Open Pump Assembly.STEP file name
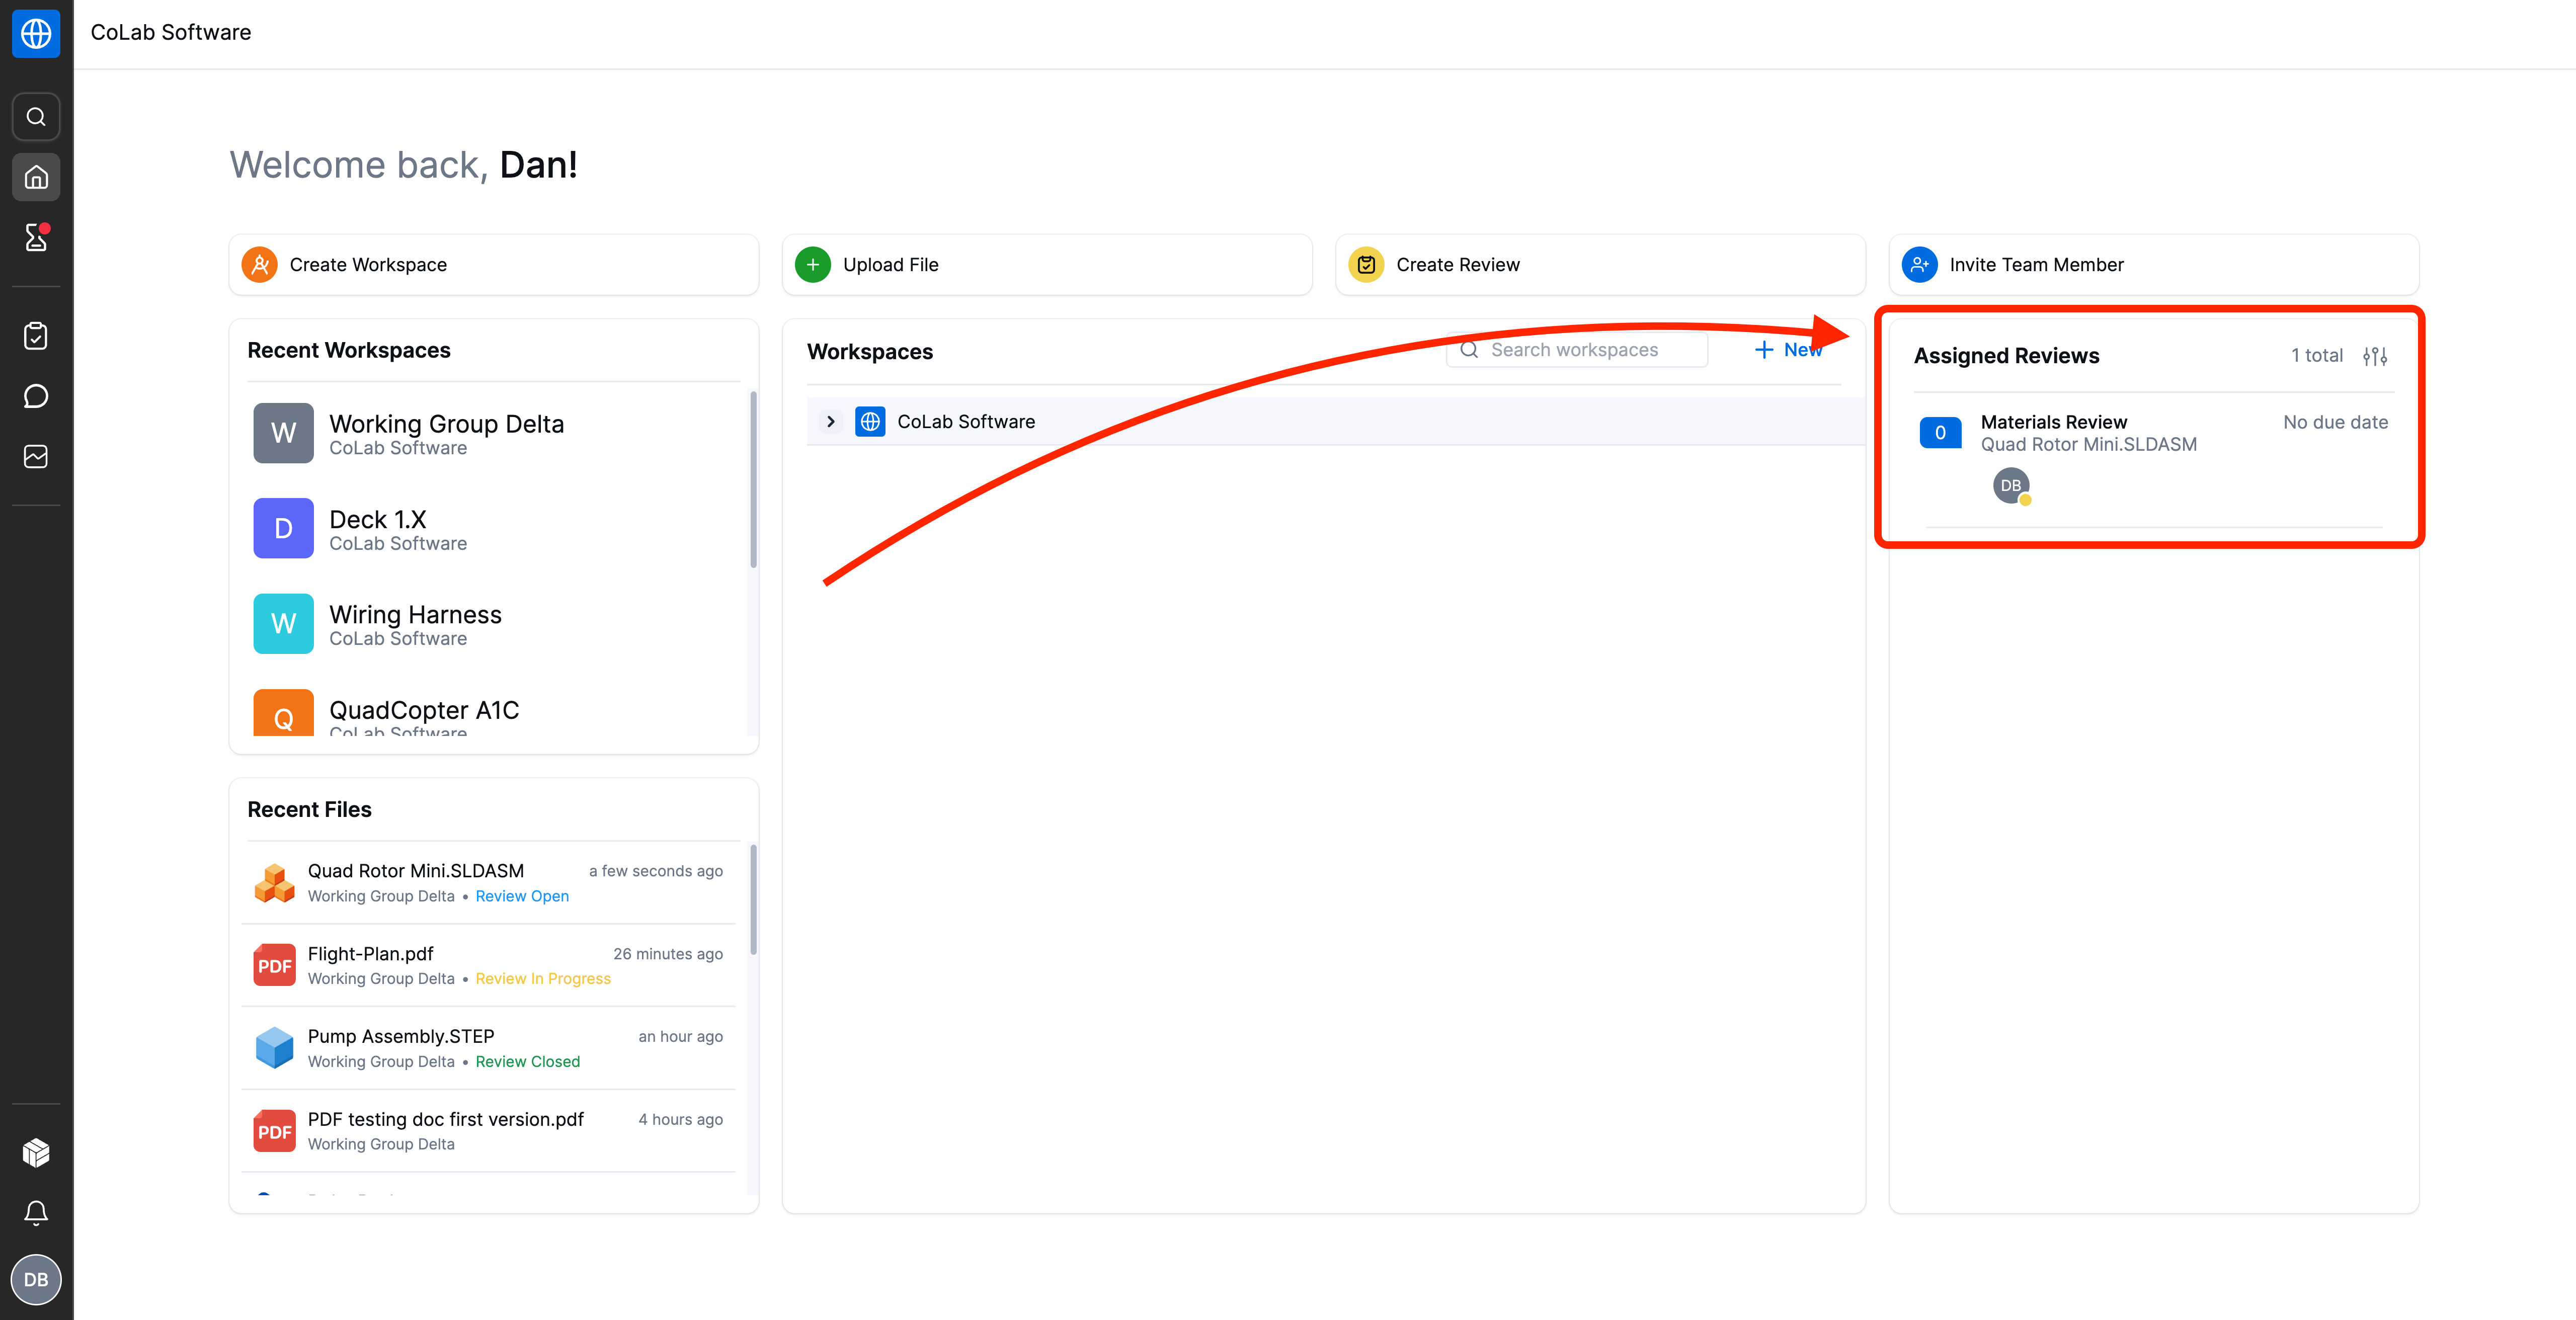Screen dimensions: 2576x1320 tap(401, 1037)
